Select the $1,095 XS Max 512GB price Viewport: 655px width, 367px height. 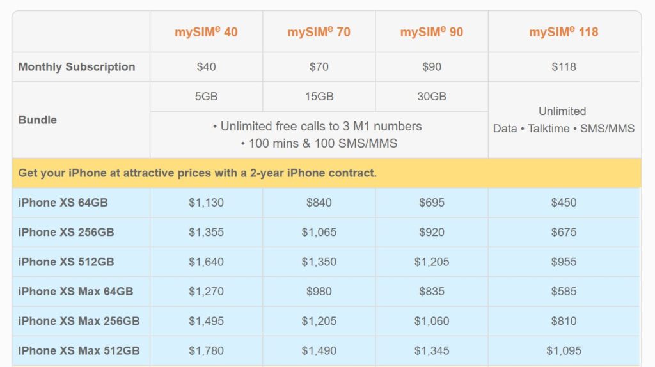tap(564, 350)
